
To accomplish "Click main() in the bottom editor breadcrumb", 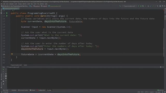I will pos(25,65).
